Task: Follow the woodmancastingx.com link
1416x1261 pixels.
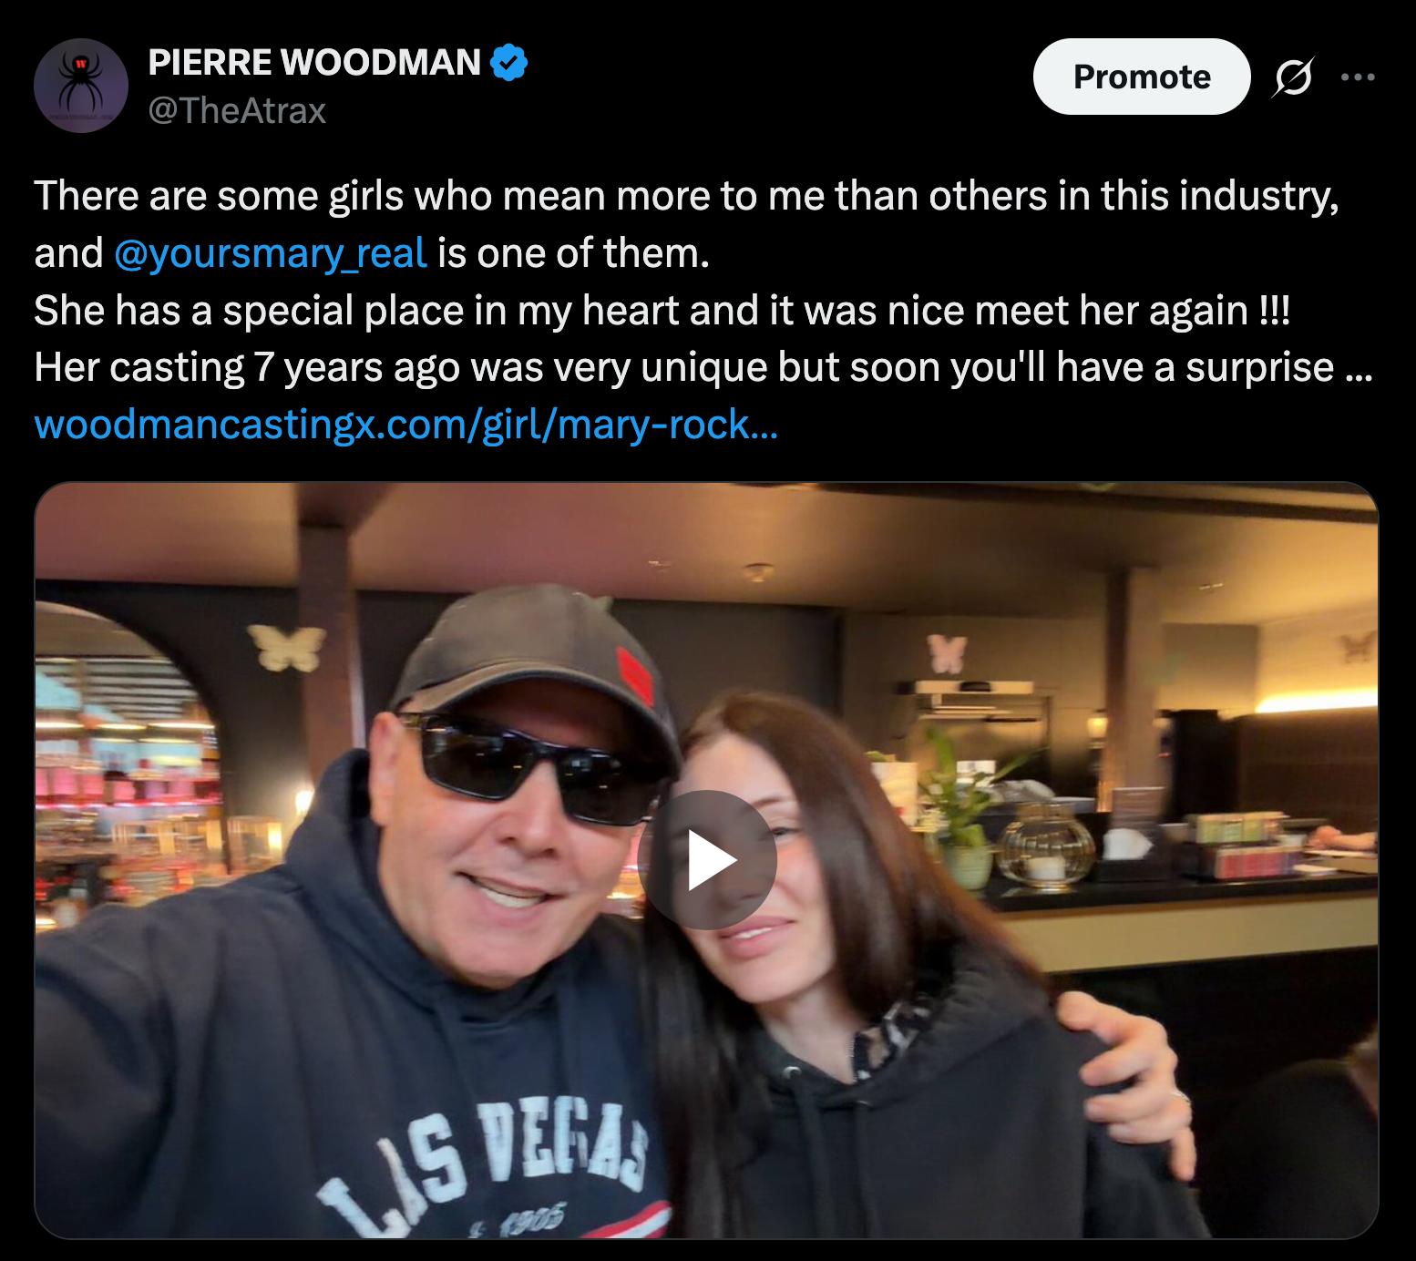Action: (406, 425)
